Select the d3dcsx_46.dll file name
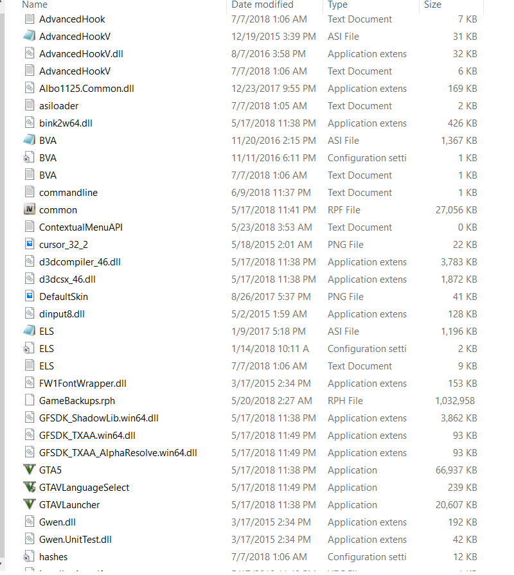The image size is (514, 575). coord(67,279)
